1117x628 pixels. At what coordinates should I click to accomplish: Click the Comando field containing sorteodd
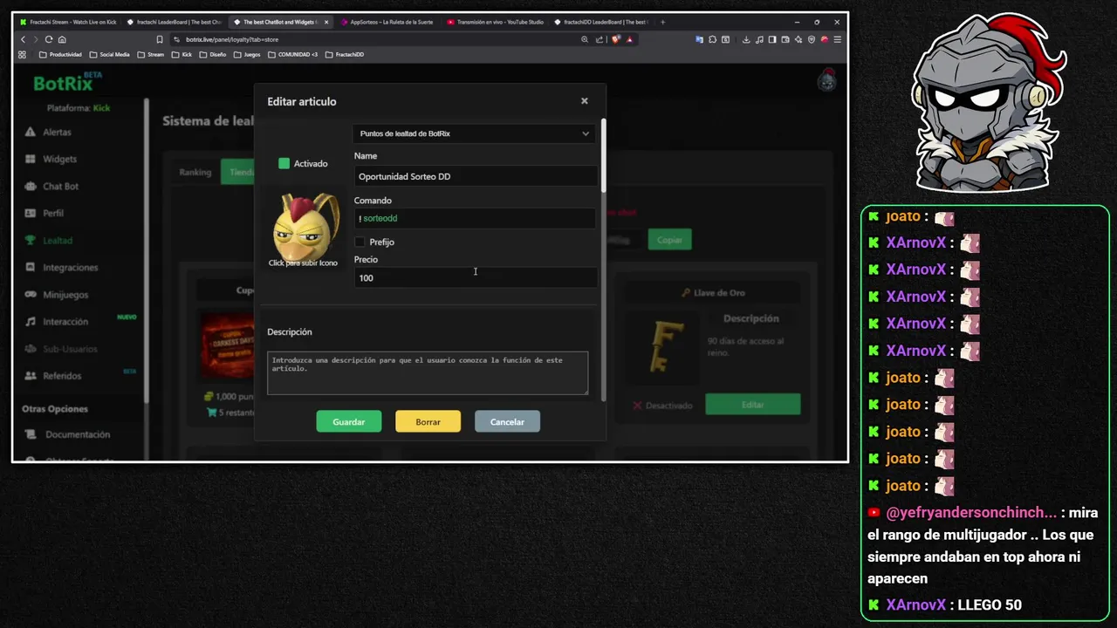[476, 218]
